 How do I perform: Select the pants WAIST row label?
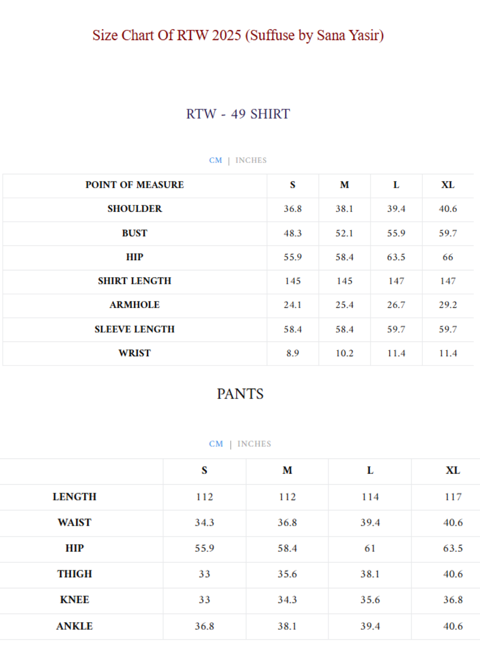(x=75, y=523)
